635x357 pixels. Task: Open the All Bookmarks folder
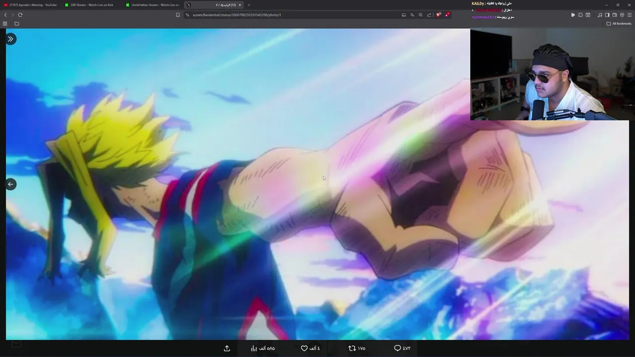coord(619,23)
